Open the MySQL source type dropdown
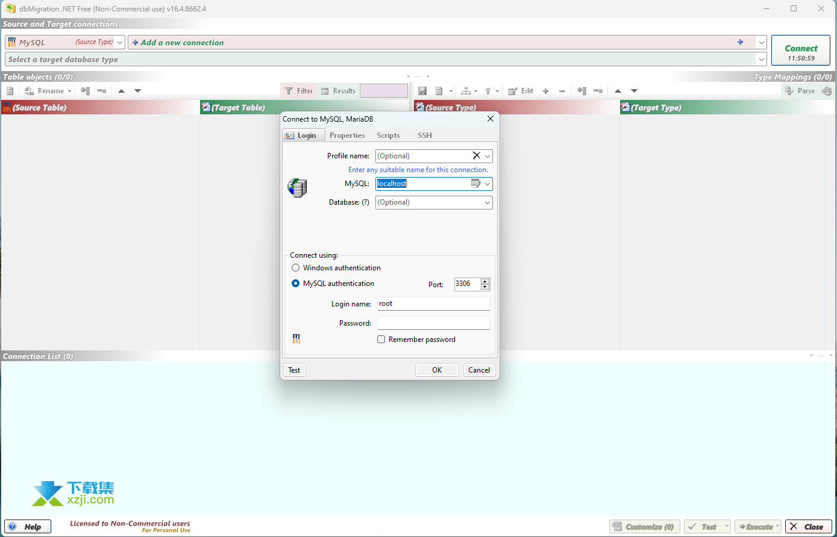 pos(120,43)
